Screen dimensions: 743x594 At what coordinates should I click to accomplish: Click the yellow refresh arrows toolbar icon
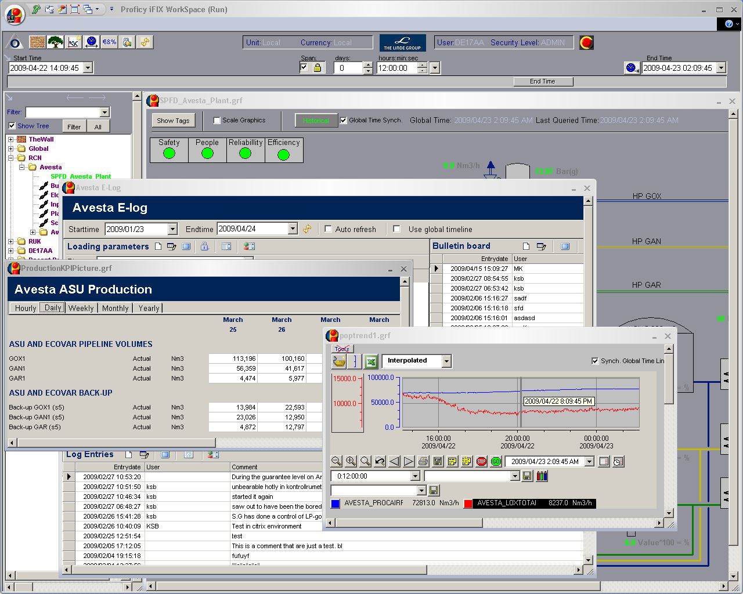145,42
